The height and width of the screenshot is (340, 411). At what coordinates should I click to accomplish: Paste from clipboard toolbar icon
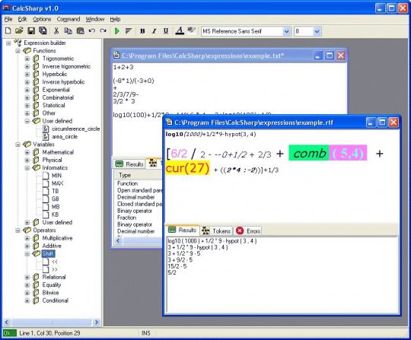point(80,31)
